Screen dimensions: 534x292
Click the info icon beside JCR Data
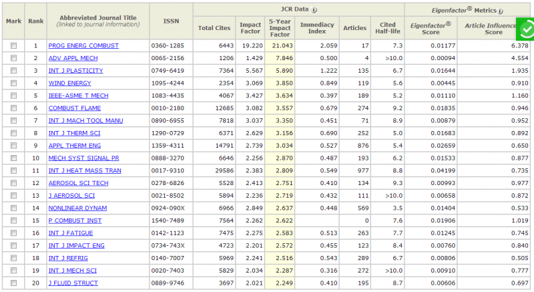coord(314,10)
